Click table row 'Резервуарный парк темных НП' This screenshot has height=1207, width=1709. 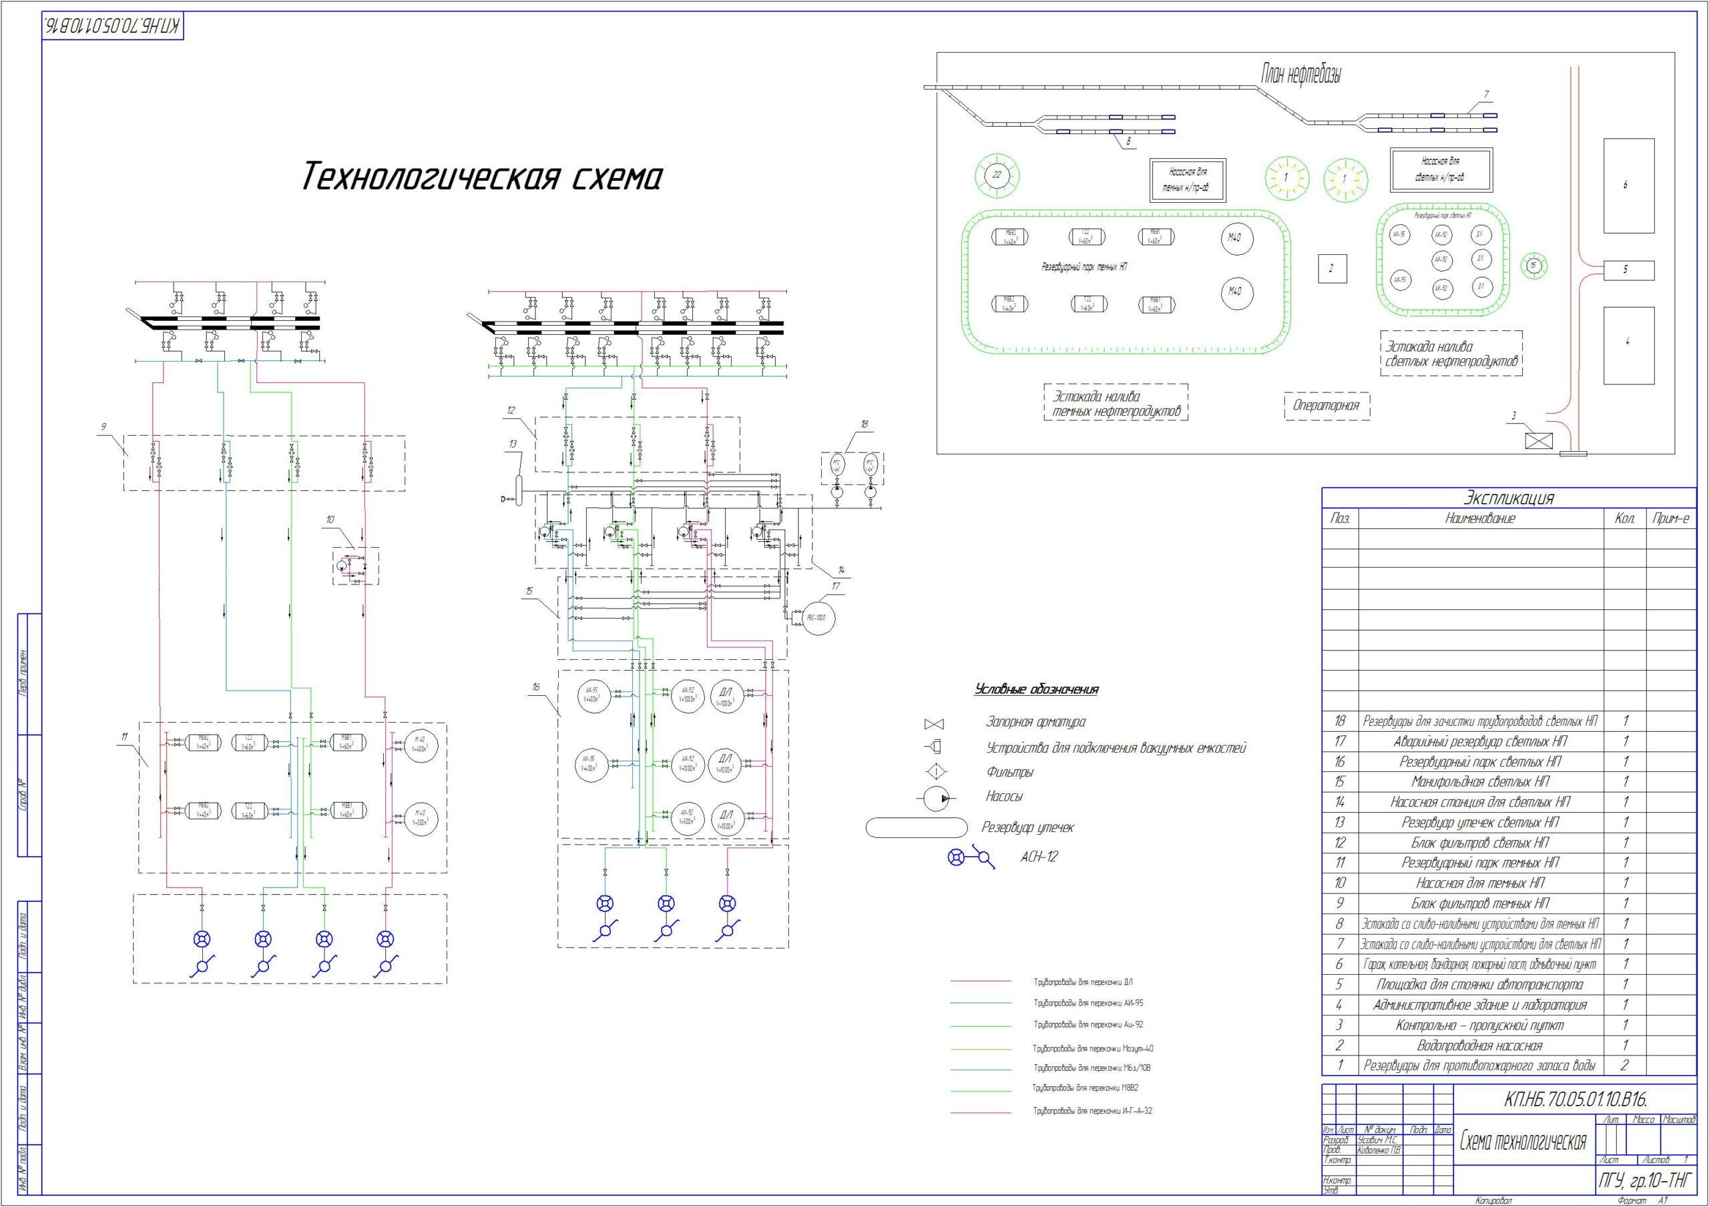coord(1509,863)
